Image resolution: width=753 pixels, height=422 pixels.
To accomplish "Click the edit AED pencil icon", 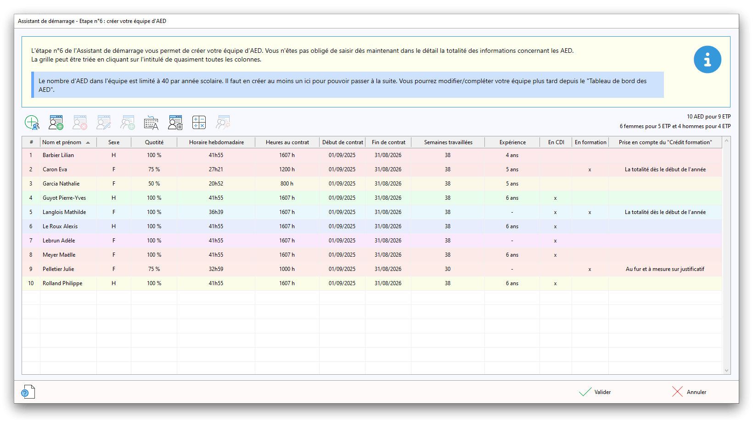I will [x=104, y=123].
